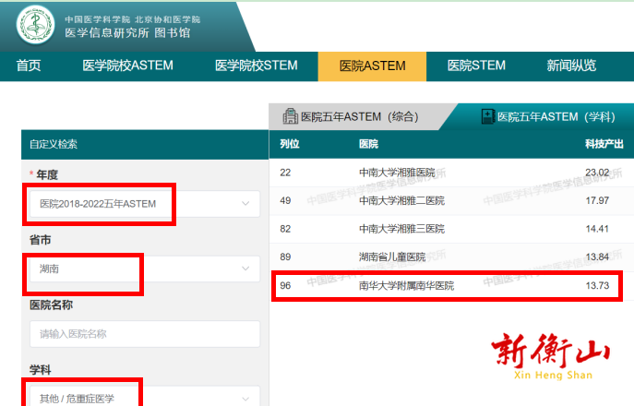
Task: Expand chevron of 学科 selector
Action: pos(245,399)
